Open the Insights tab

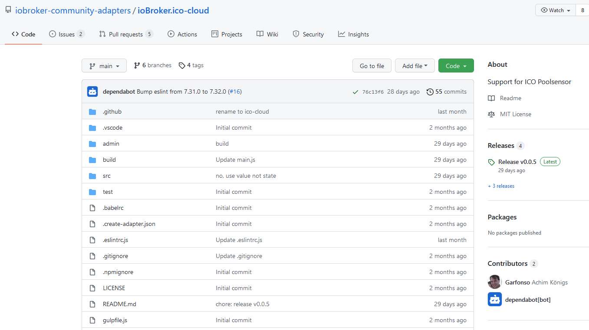click(x=354, y=34)
